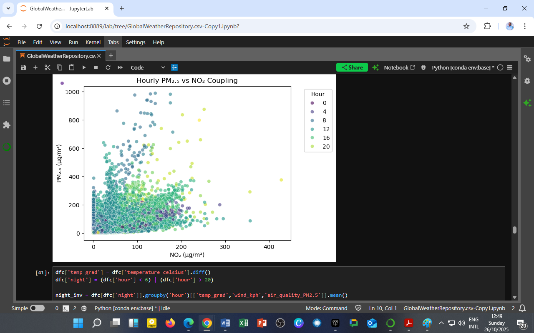The image size is (534, 333).
Task: Cut the selected cell using scissors icon
Action: pyautogui.click(x=48, y=67)
